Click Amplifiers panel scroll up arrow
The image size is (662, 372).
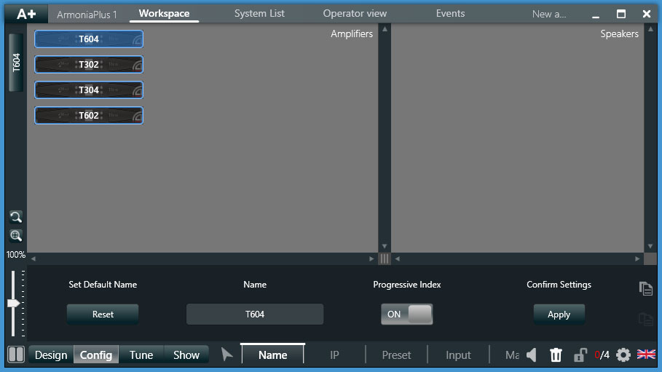pos(385,29)
